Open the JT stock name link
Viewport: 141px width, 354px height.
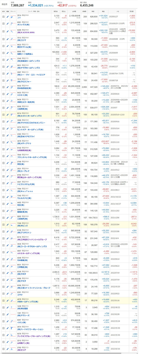click(x=19, y=18)
